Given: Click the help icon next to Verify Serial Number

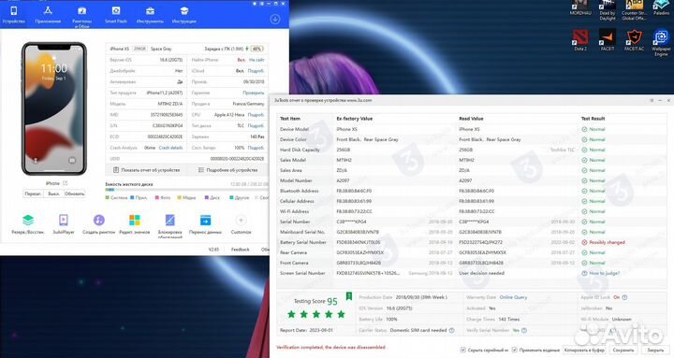Looking at the screenshot, I should [524, 331].
